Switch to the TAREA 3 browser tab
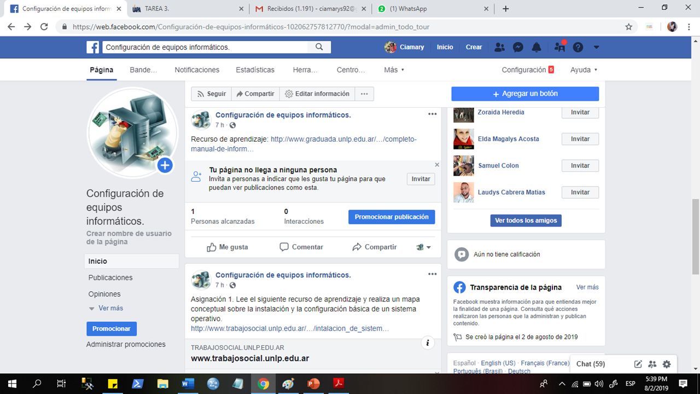This screenshot has width=700, height=394. [x=188, y=9]
